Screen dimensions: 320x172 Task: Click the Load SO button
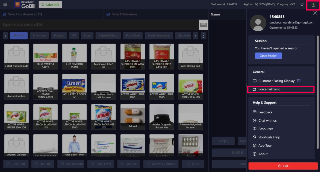click(128, 164)
